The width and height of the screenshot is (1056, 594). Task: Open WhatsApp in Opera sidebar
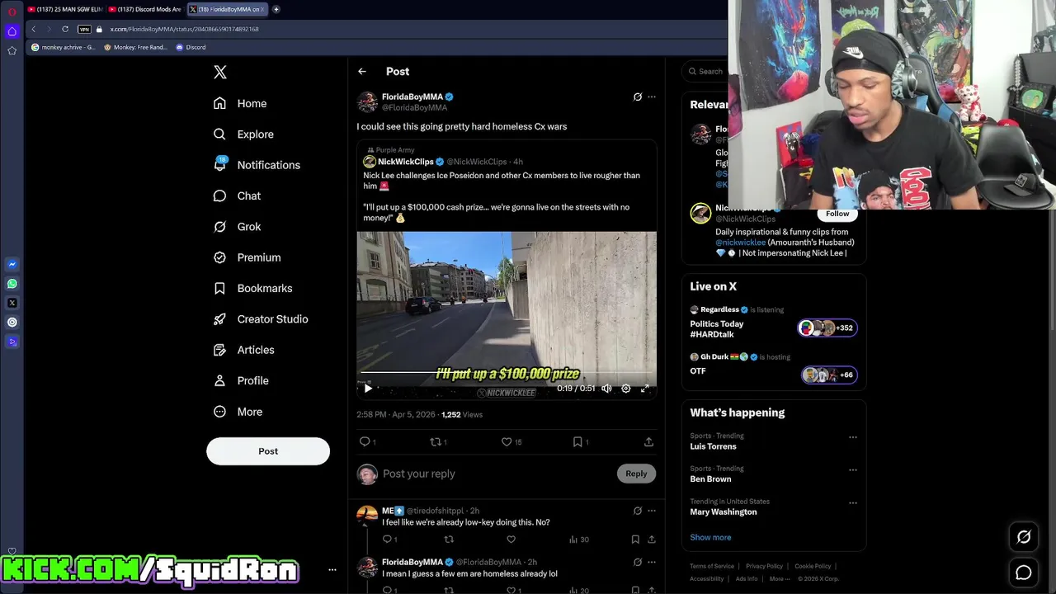click(12, 284)
